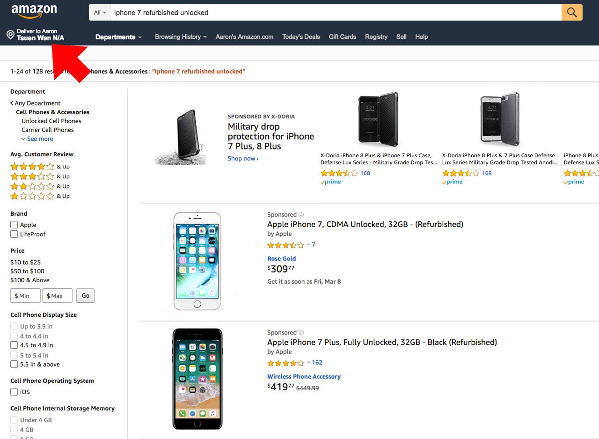
Task: Open Gift Cards in the navigation bar
Action: (x=342, y=37)
